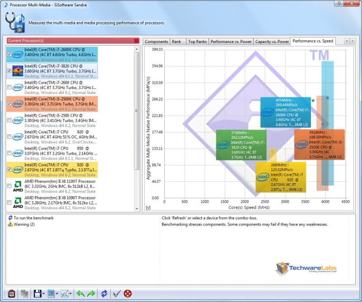Click the line graph view icon
The height and width of the screenshot is (302, 362).
coord(64,294)
